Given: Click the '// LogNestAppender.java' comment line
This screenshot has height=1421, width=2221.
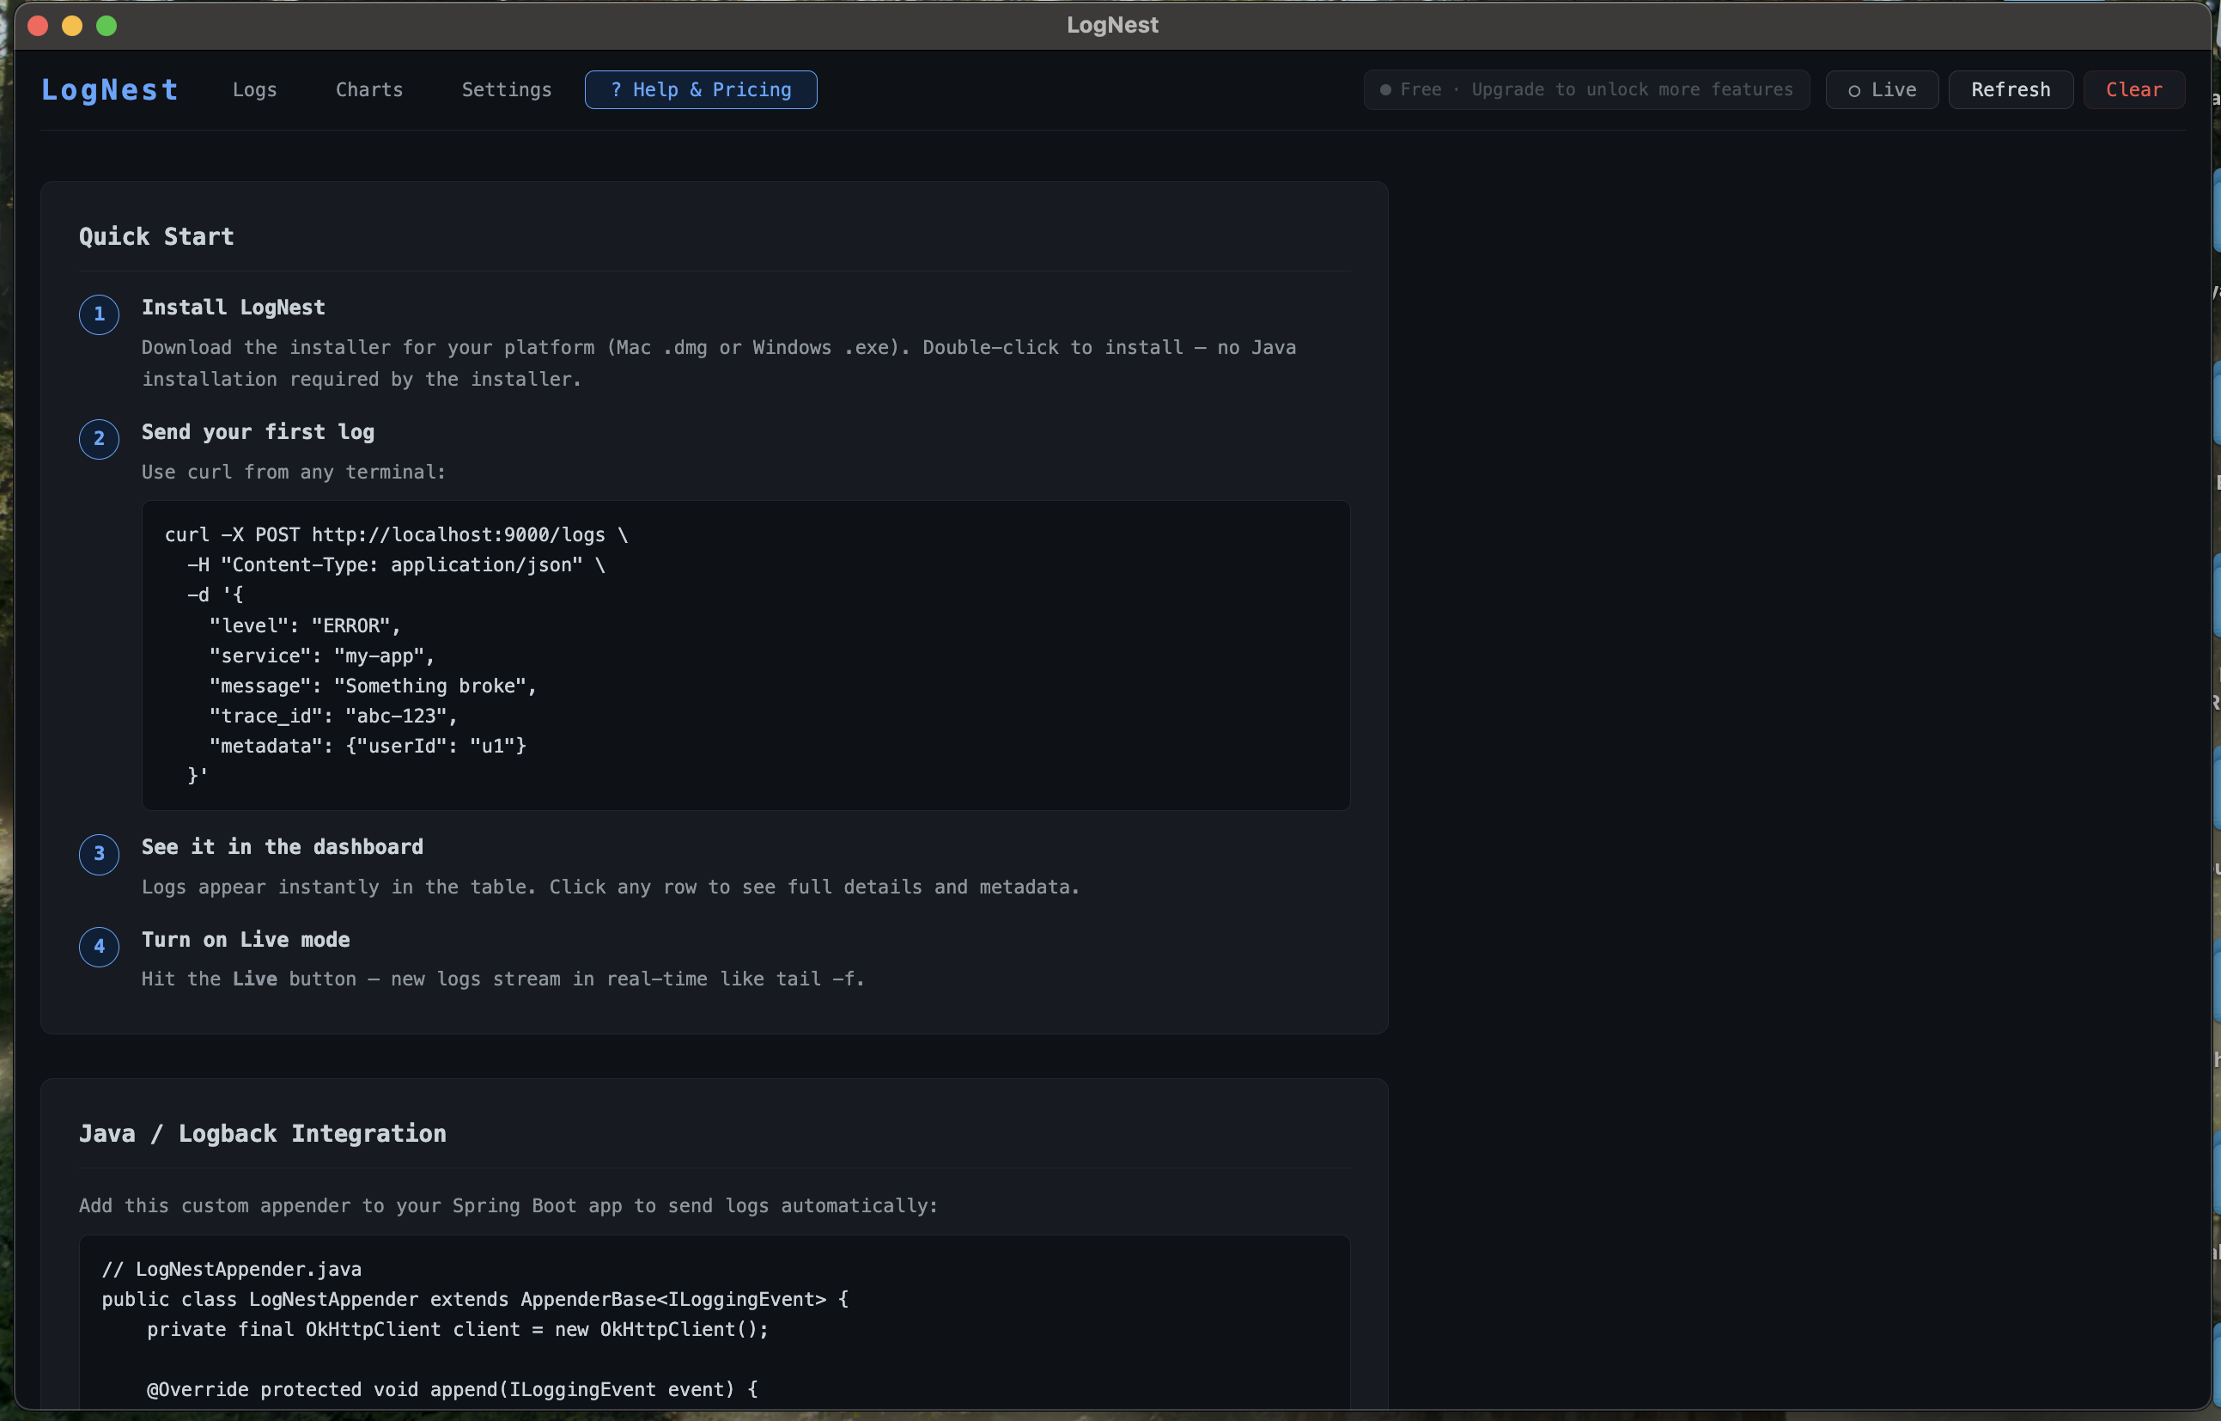Looking at the screenshot, I should pyautogui.click(x=232, y=1270).
